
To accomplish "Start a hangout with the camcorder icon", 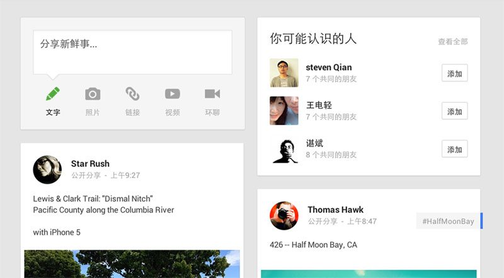I will pyautogui.click(x=212, y=94).
